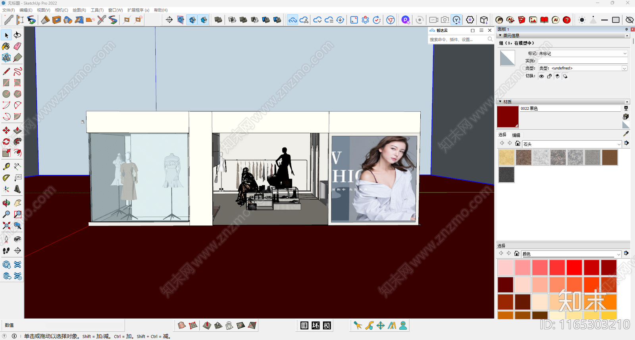Open the 类型 type dropdown
The image size is (635, 340).
tap(583, 68)
